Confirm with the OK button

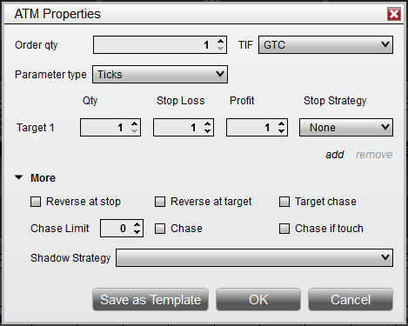point(258,299)
